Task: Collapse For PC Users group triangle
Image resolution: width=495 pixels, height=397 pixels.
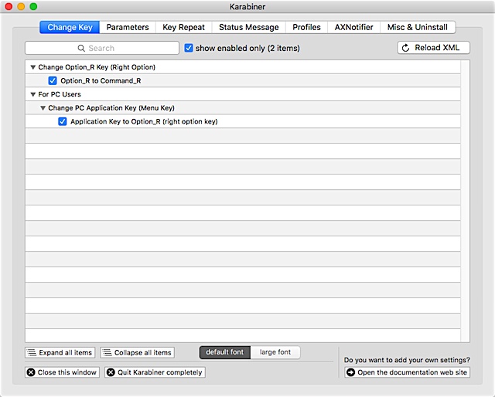Action: [32, 94]
